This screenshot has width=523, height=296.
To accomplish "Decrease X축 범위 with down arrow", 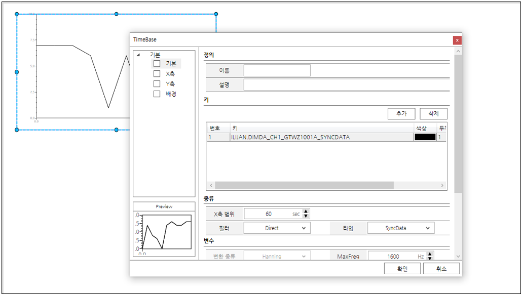I will point(306,216).
